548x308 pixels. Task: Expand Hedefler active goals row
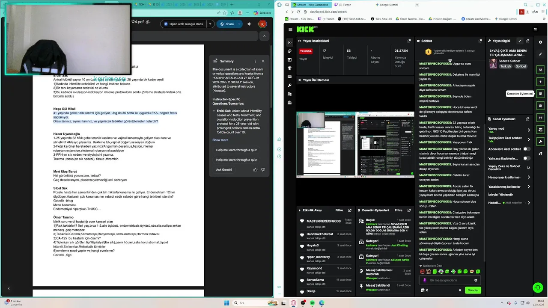coord(528,203)
